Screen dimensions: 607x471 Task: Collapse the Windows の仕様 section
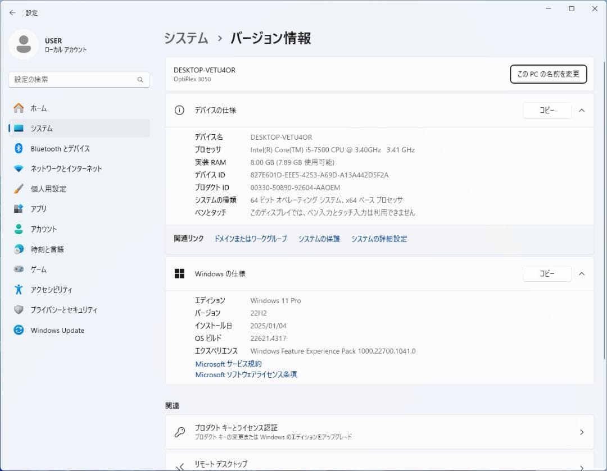[582, 273]
